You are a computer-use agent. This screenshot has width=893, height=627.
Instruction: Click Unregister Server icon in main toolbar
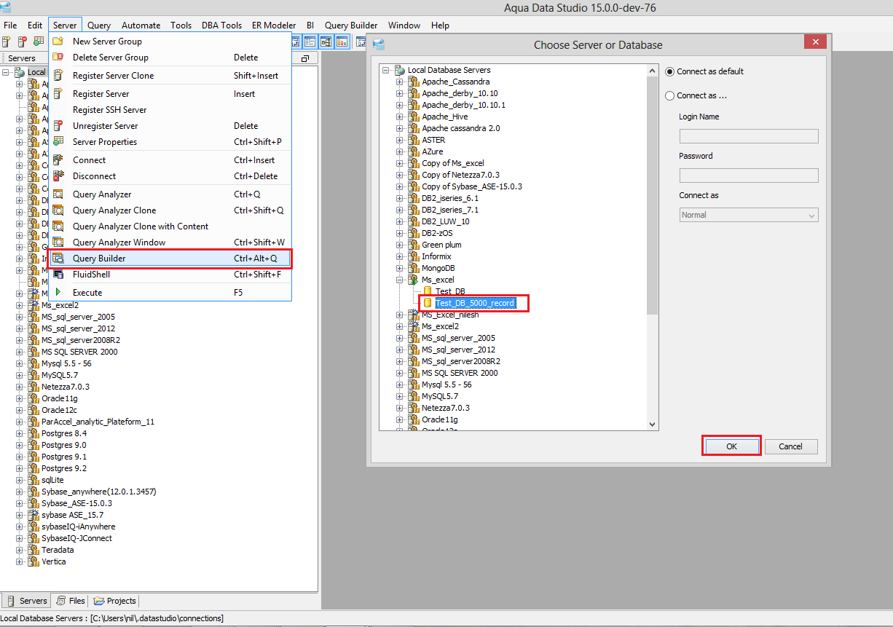(x=23, y=42)
